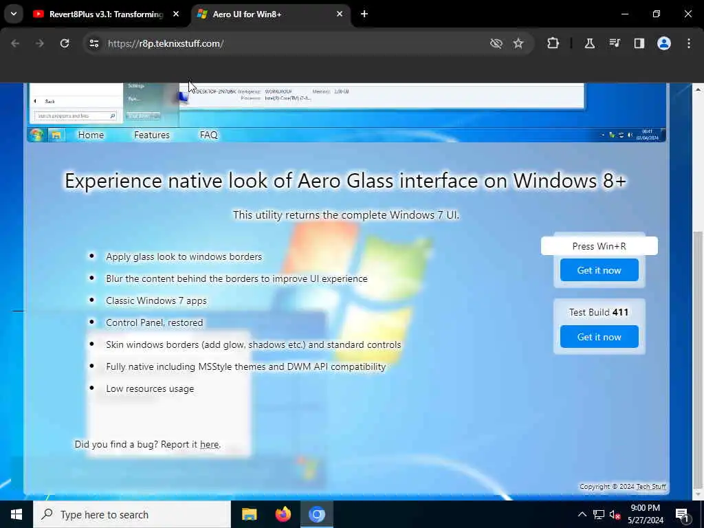This screenshot has height=528, width=704.
Task: Click the page scrollbar thumb
Action: pos(698,359)
